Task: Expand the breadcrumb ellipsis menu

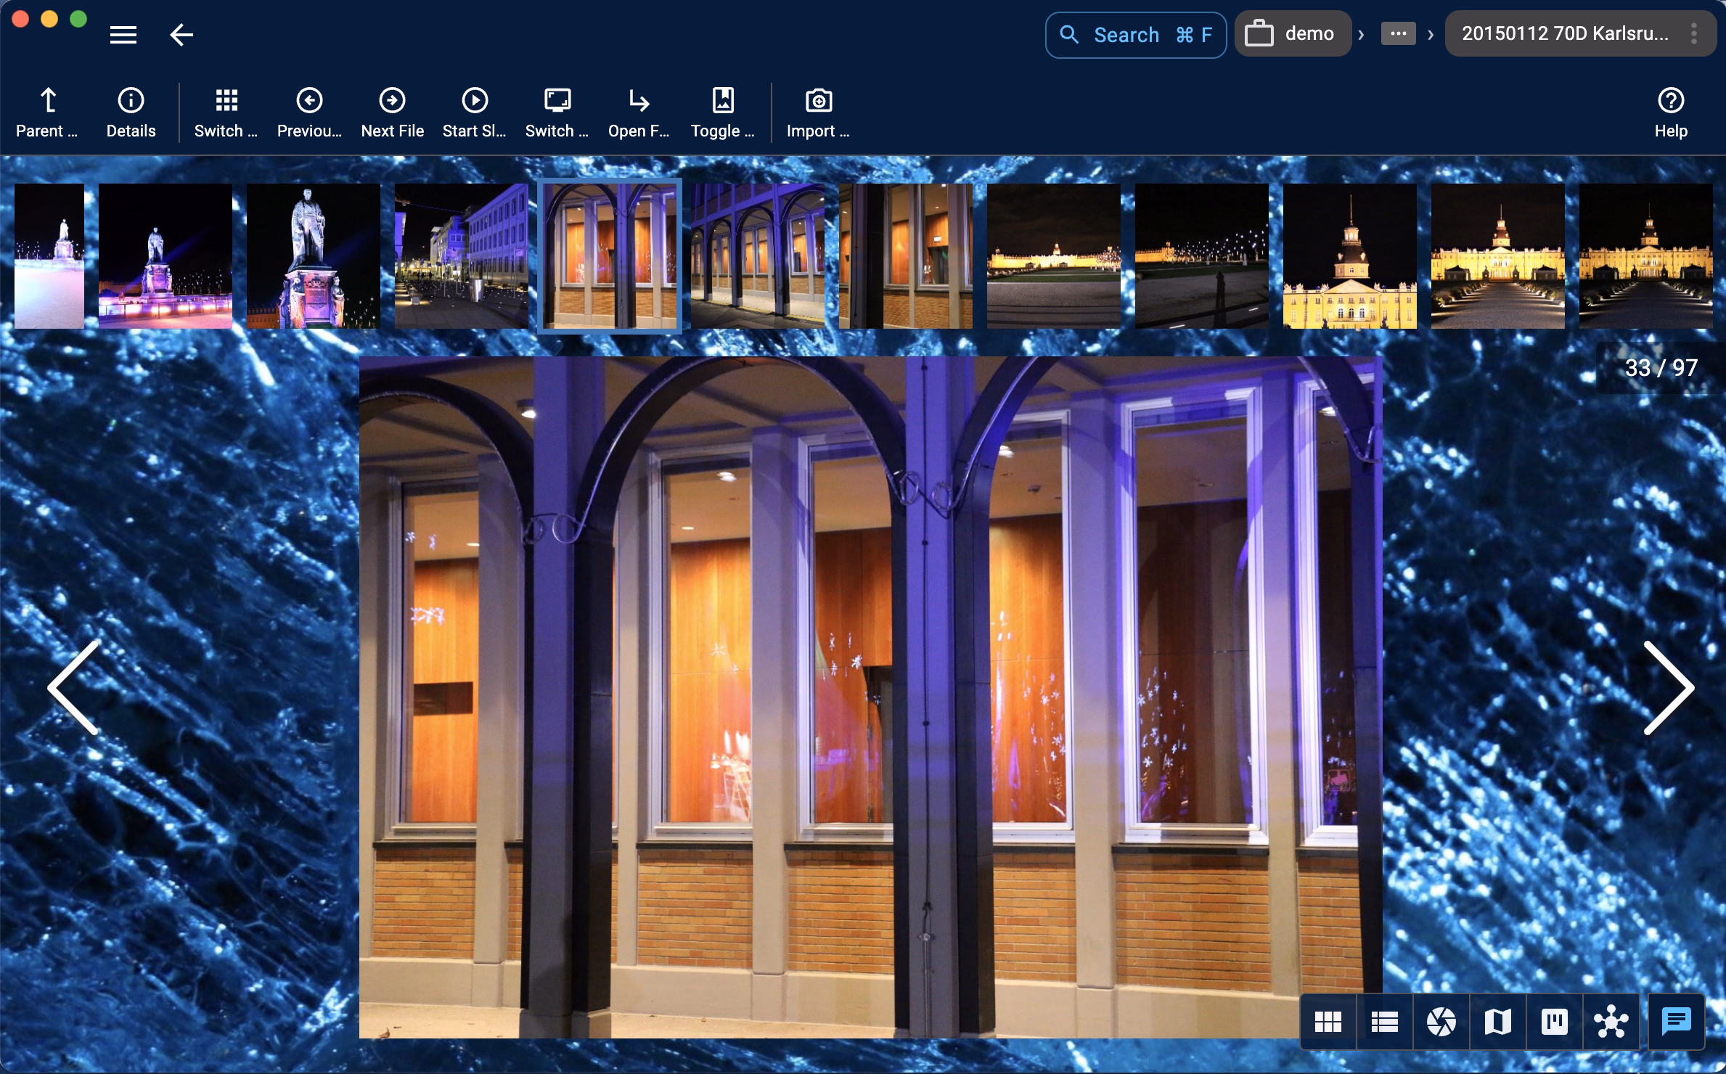Action: 1399,33
